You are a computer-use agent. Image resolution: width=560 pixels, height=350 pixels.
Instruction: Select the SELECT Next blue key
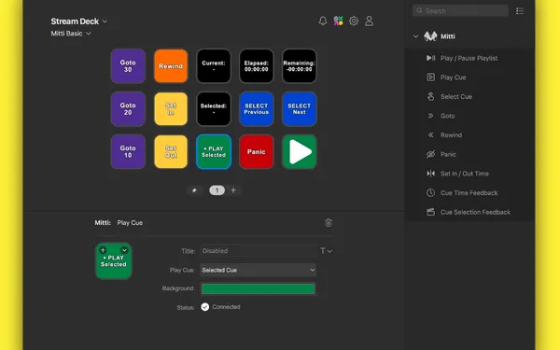(300, 109)
